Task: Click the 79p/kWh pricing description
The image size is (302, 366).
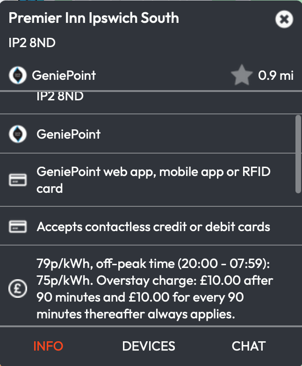Action: [155, 289]
